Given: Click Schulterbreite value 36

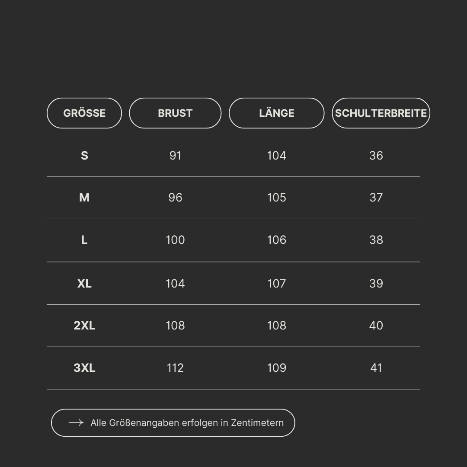Looking at the screenshot, I should point(376,156).
